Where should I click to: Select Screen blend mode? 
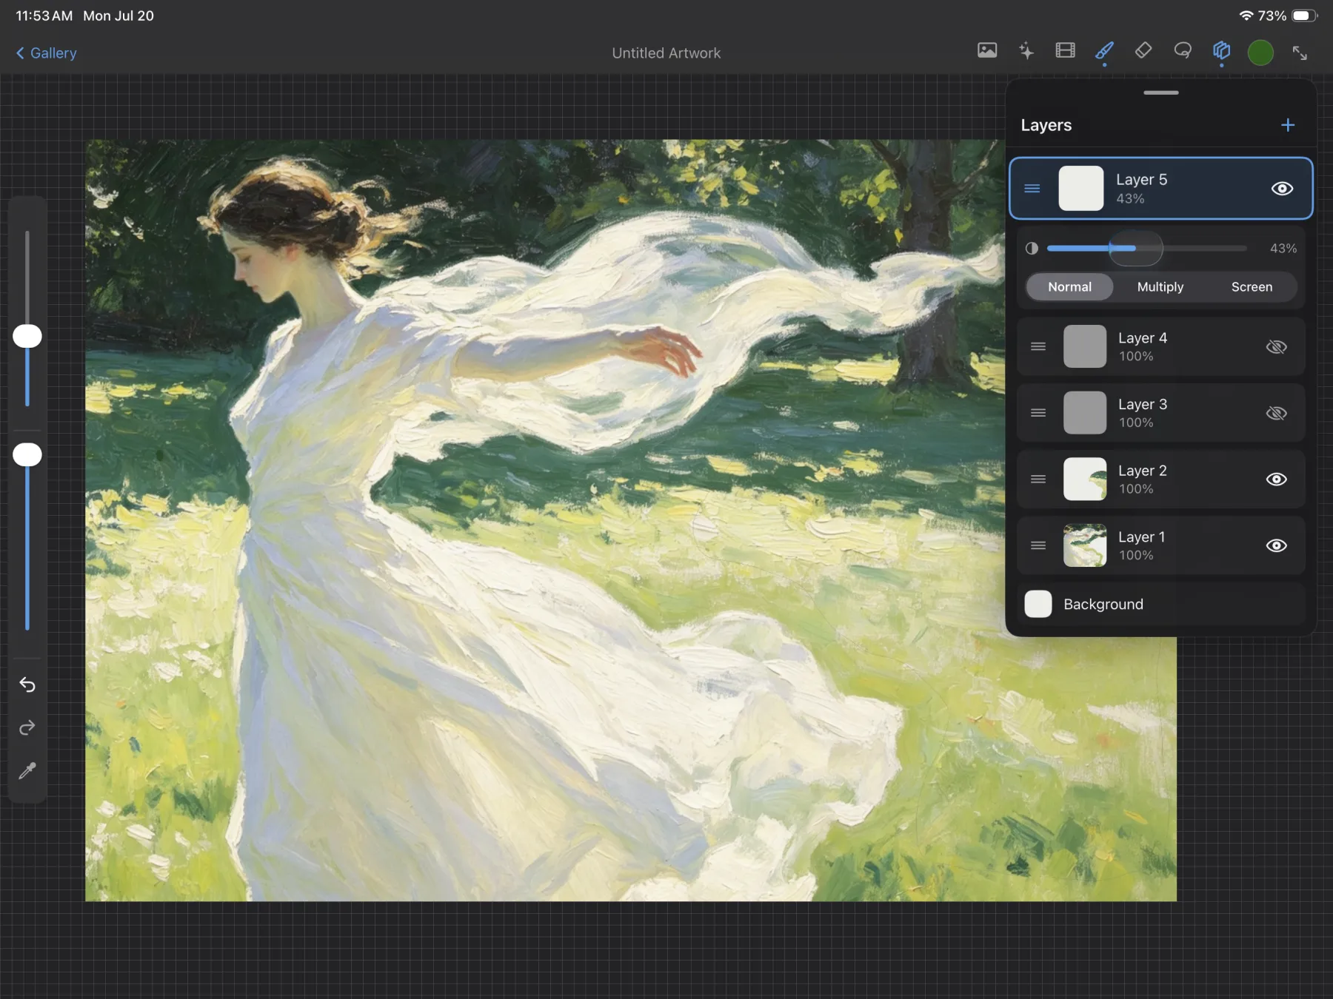1252,287
